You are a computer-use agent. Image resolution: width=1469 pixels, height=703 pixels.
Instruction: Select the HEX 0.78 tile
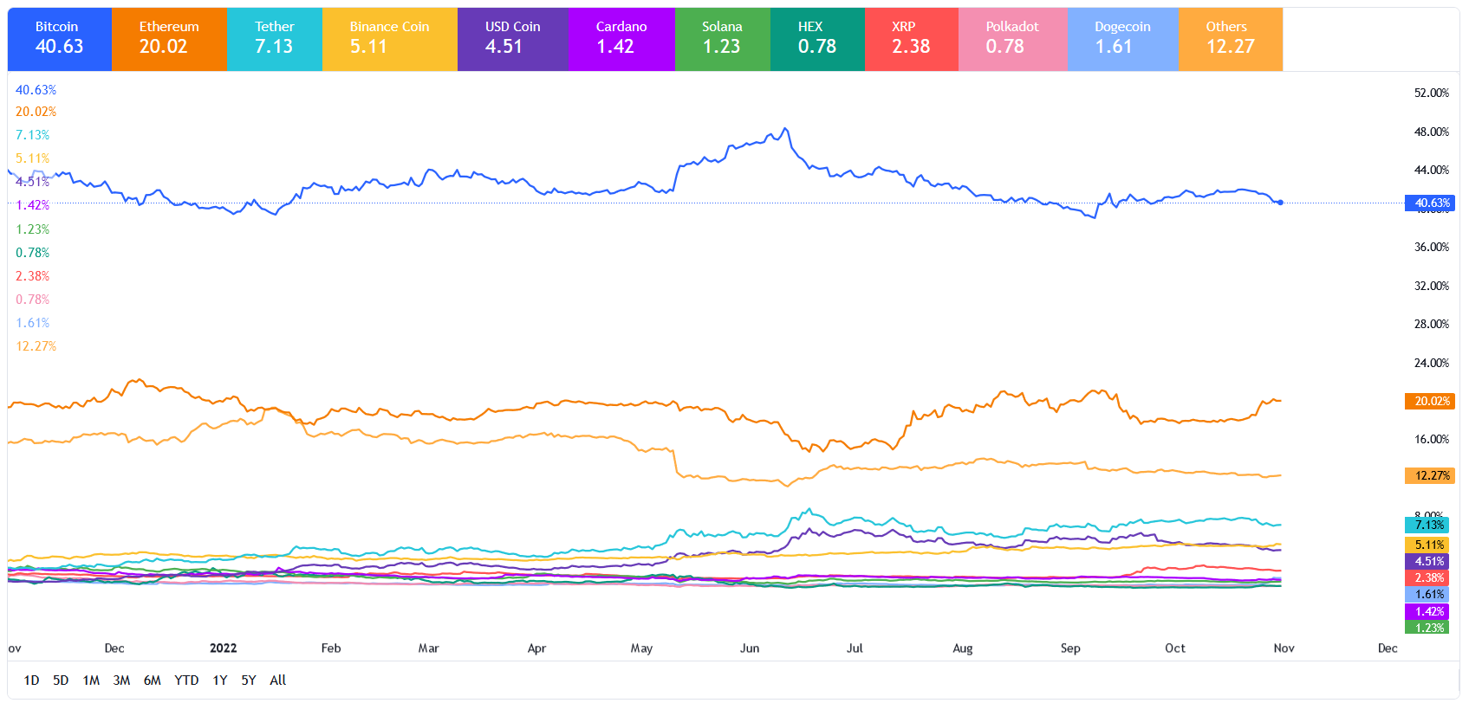[816, 39]
